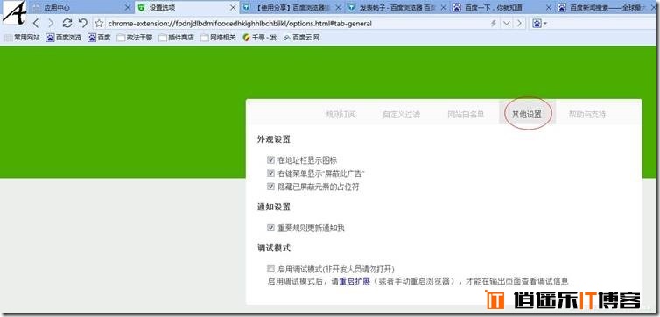The height and width of the screenshot is (317, 660).
Task: Open the 自定义过滤 settings tab
Action: coord(401,114)
